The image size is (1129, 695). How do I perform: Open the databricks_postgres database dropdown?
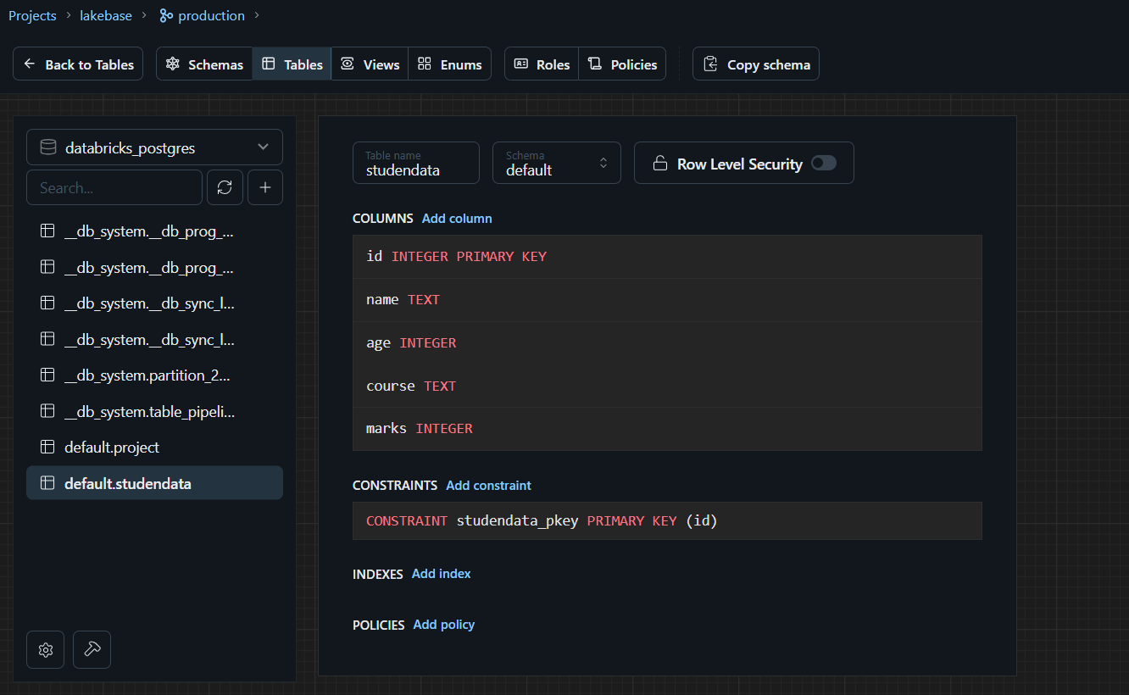tap(154, 147)
